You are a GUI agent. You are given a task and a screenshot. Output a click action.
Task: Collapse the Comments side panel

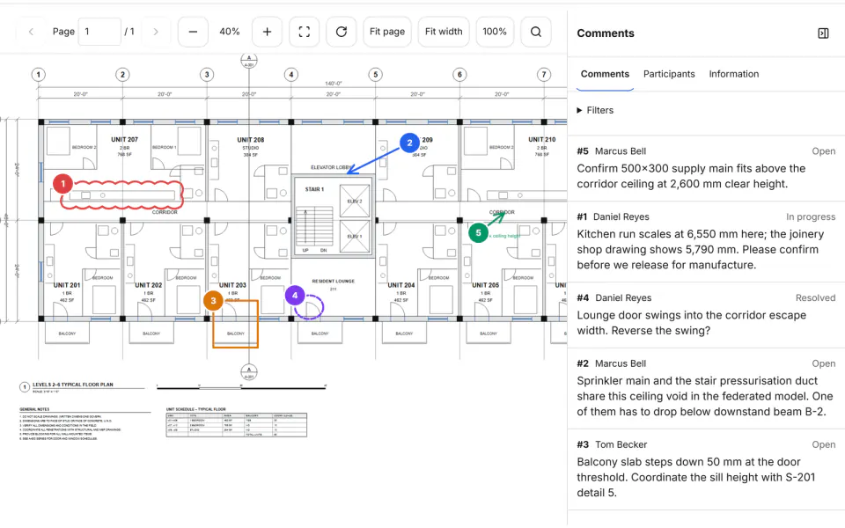click(x=823, y=33)
